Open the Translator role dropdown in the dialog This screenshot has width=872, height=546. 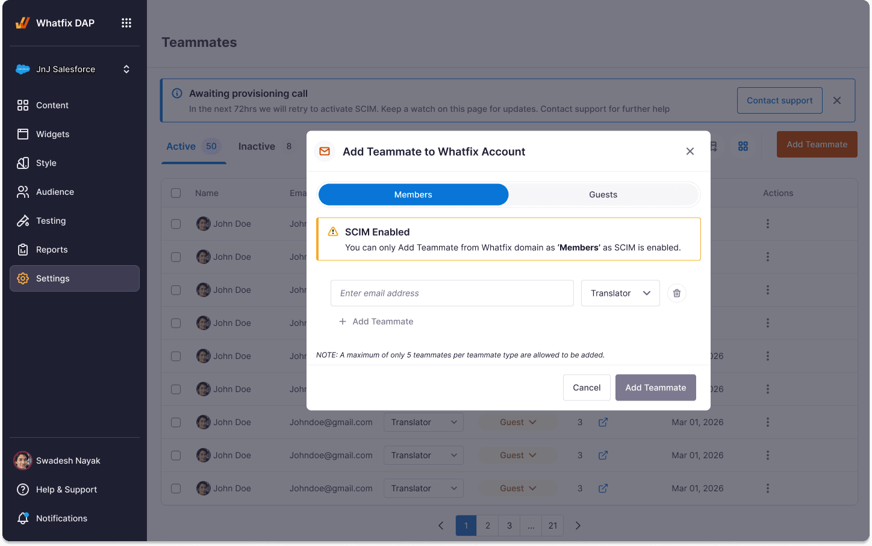click(x=620, y=293)
